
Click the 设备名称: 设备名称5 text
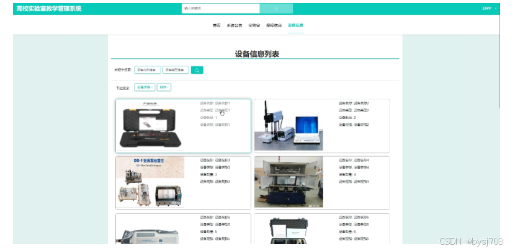click(x=215, y=218)
